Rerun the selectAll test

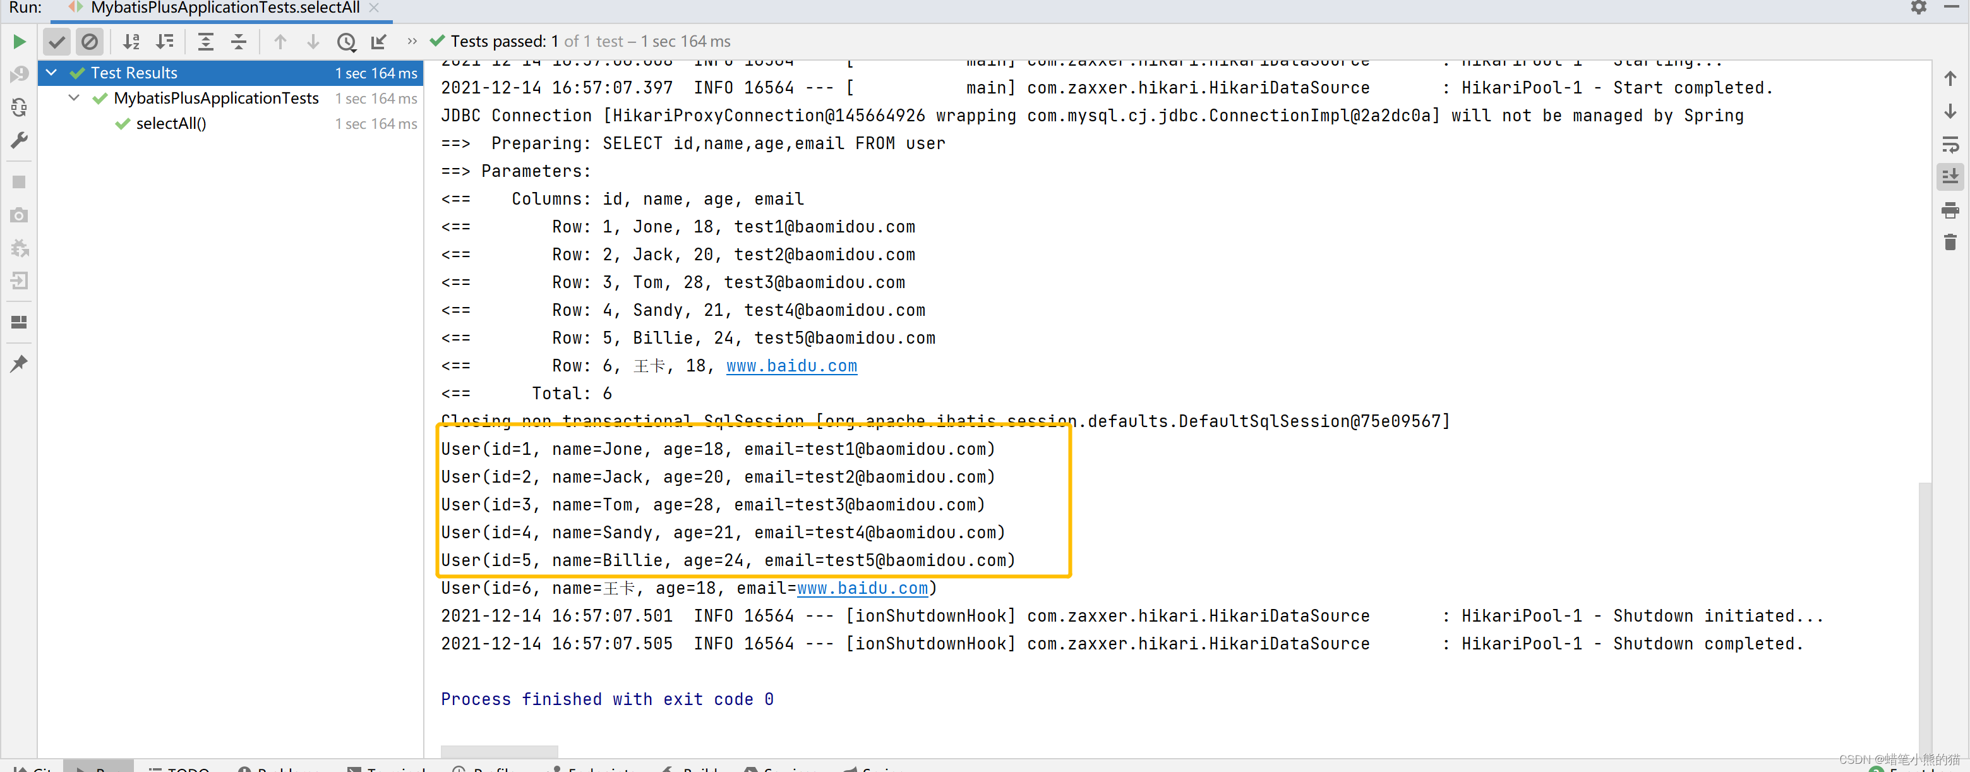click(19, 42)
